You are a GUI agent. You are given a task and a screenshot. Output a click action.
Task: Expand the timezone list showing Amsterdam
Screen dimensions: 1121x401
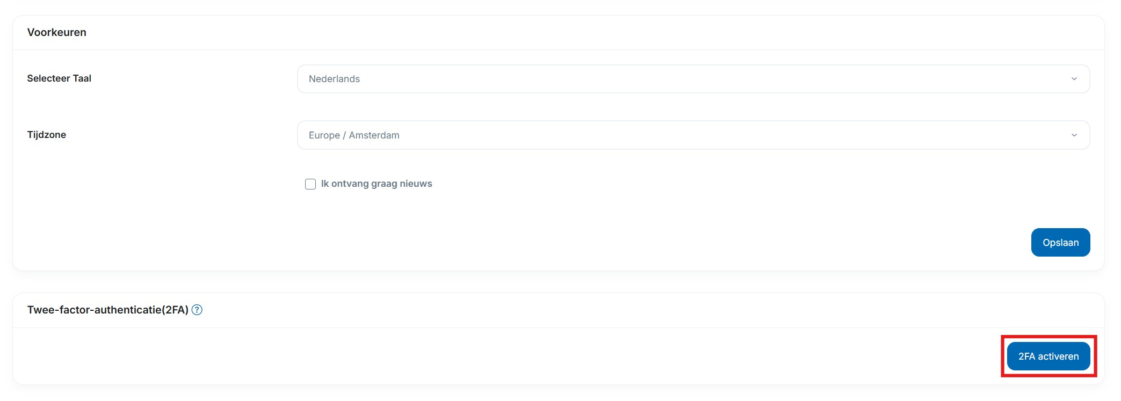693,135
